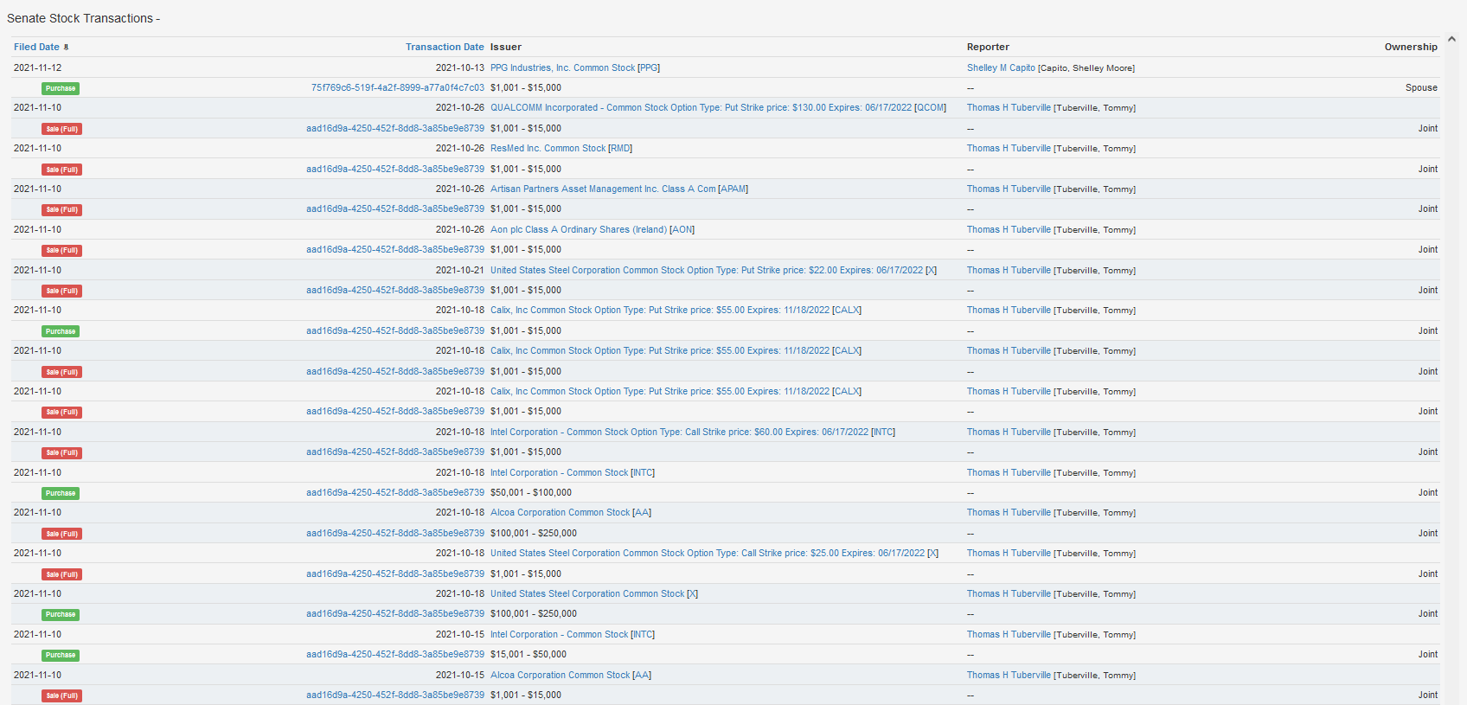Click the sort indicator next to Filed Date
This screenshot has width=1467, height=705.
pos(66,47)
